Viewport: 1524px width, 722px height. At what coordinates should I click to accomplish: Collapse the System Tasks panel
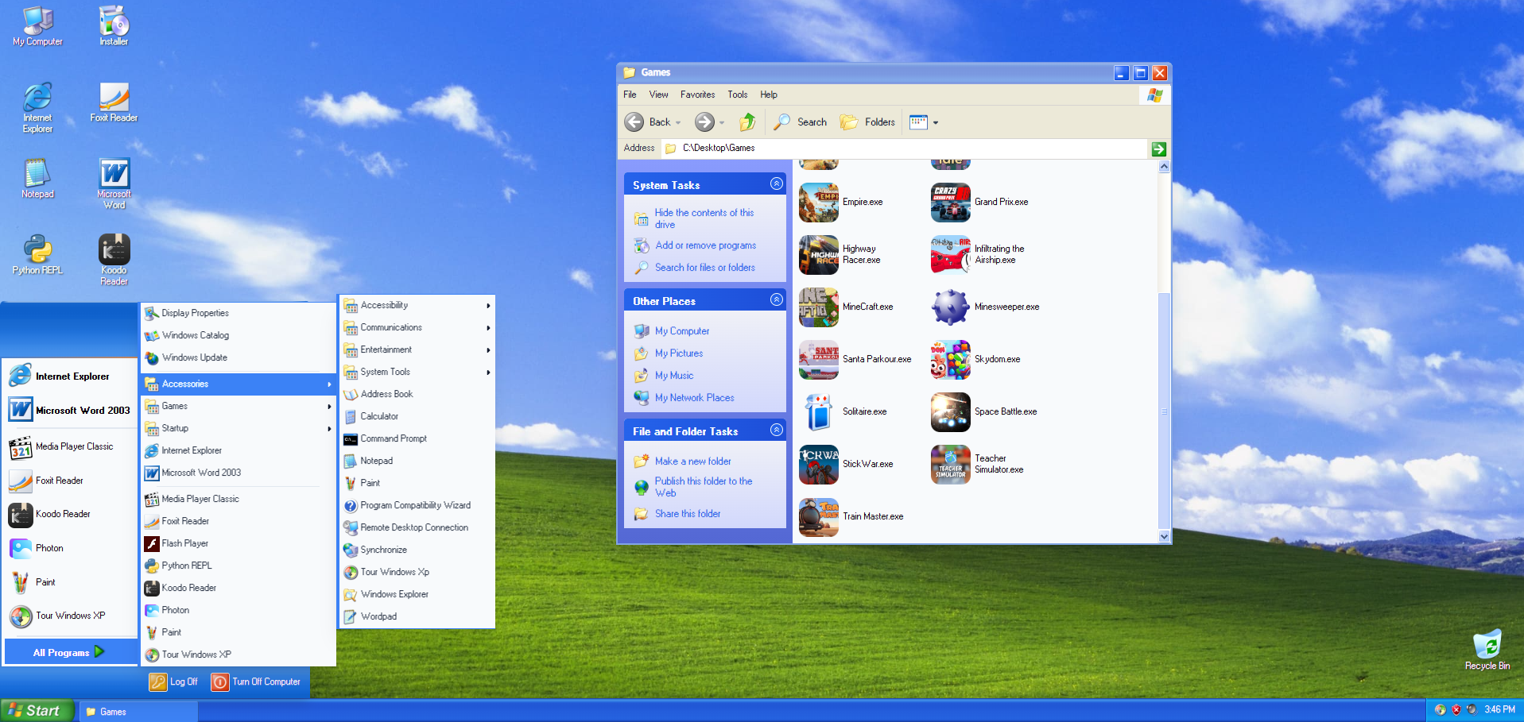coord(777,184)
